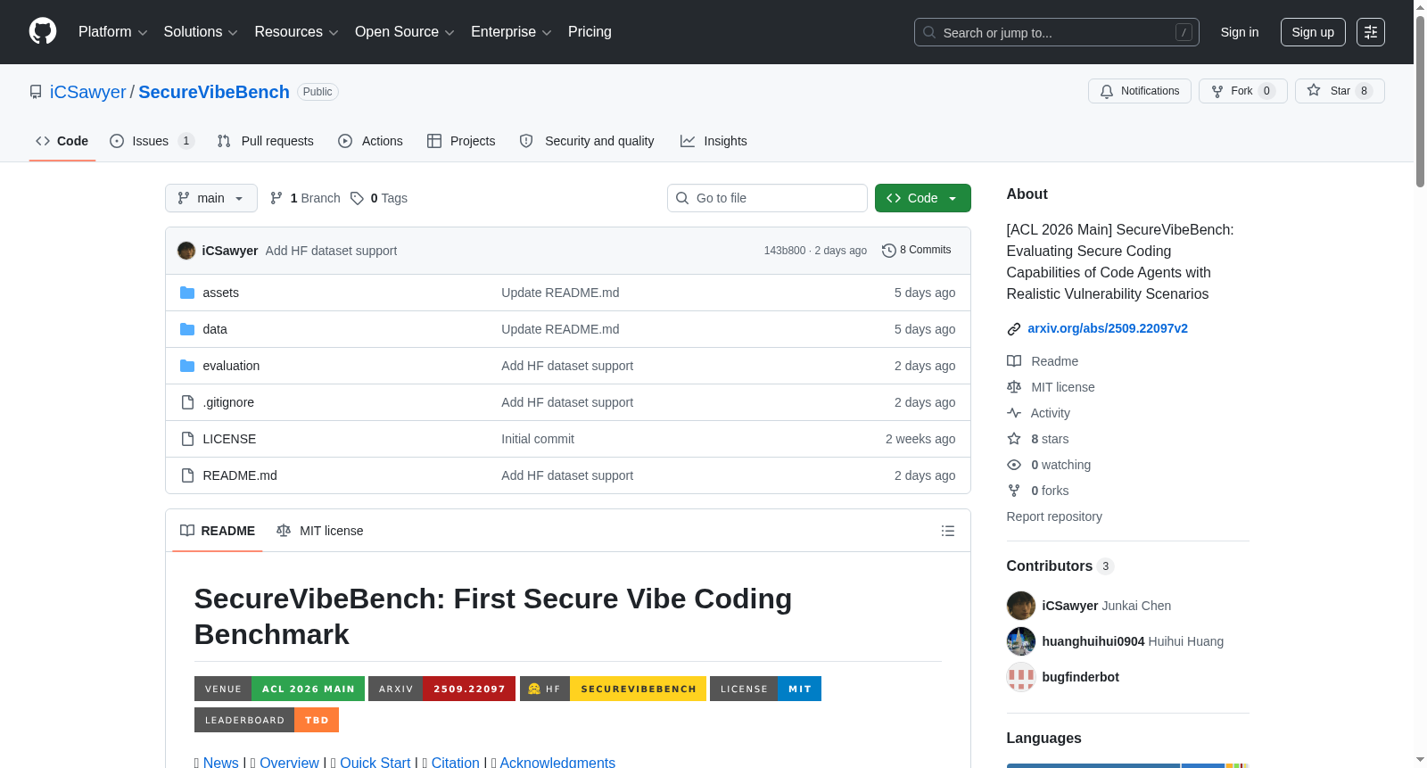
Task: Select the MIT license tab in README panel
Action: tap(320, 531)
